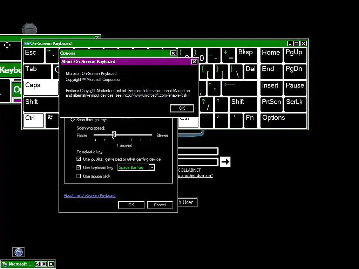Screen dimensions: 359x269
Task: Click the scanning speed slider thumb
Action: coord(114,135)
